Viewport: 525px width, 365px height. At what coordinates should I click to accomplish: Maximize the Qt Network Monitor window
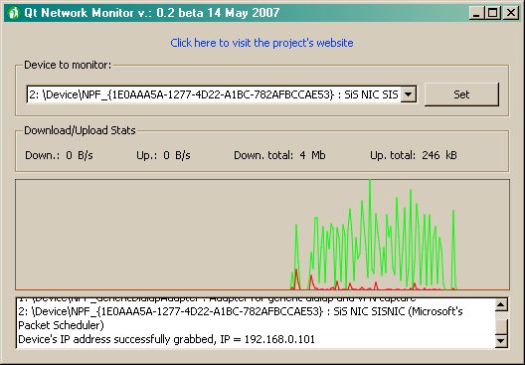pos(493,13)
